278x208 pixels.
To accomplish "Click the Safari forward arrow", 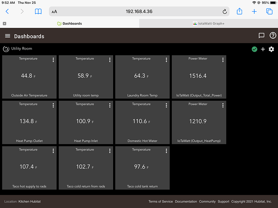I will (22, 12).
